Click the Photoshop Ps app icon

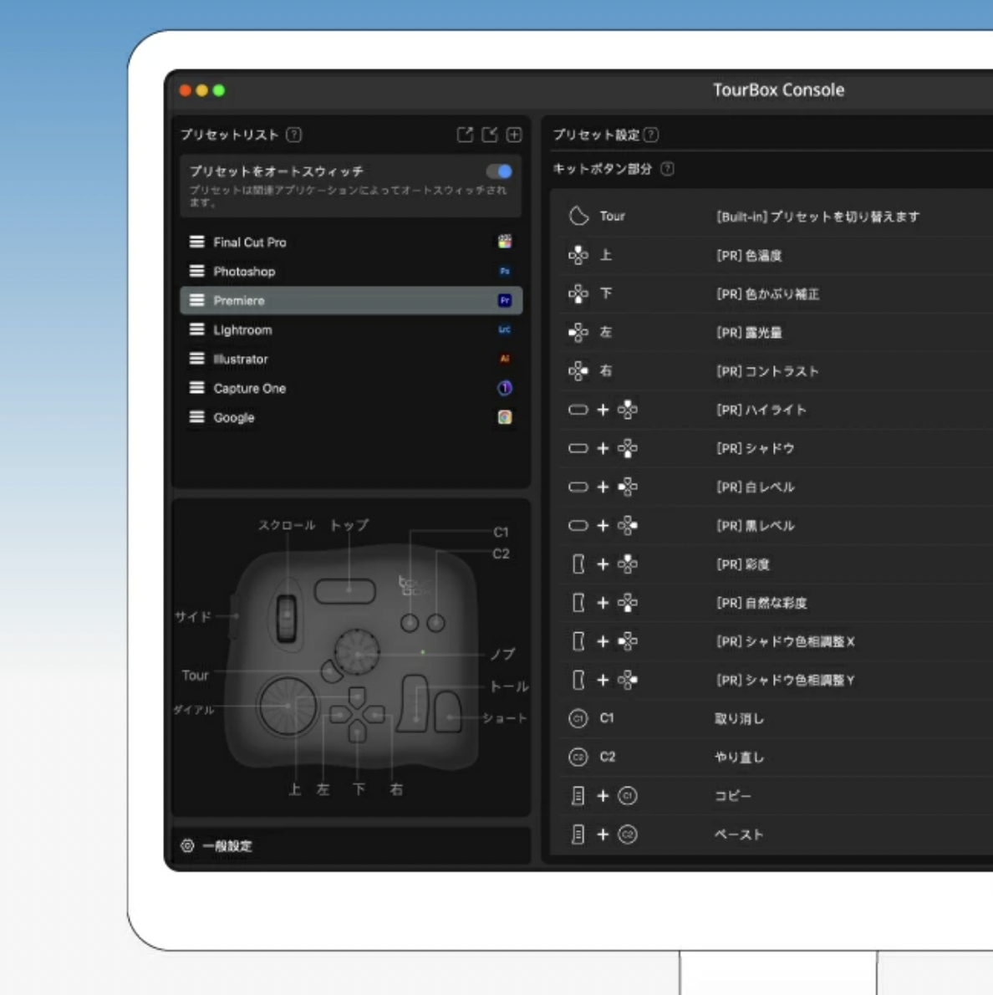pos(504,271)
